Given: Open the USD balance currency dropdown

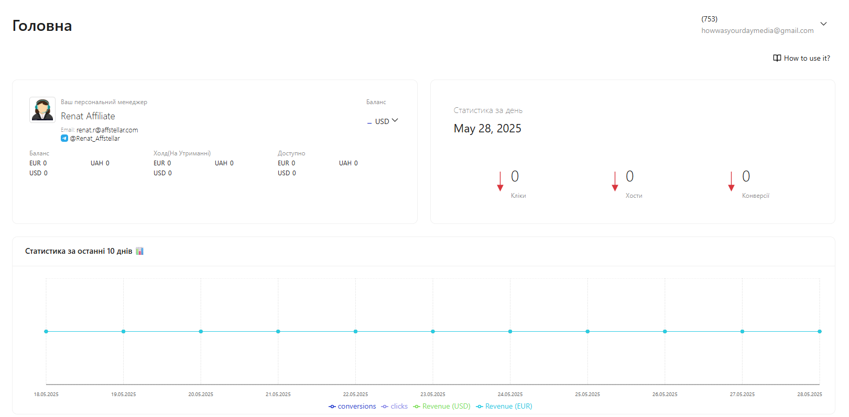Looking at the screenshot, I should 386,121.
